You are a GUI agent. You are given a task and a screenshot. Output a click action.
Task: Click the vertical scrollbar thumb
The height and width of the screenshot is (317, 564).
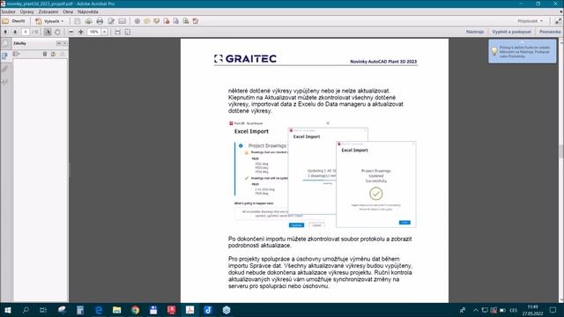[561, 151]
